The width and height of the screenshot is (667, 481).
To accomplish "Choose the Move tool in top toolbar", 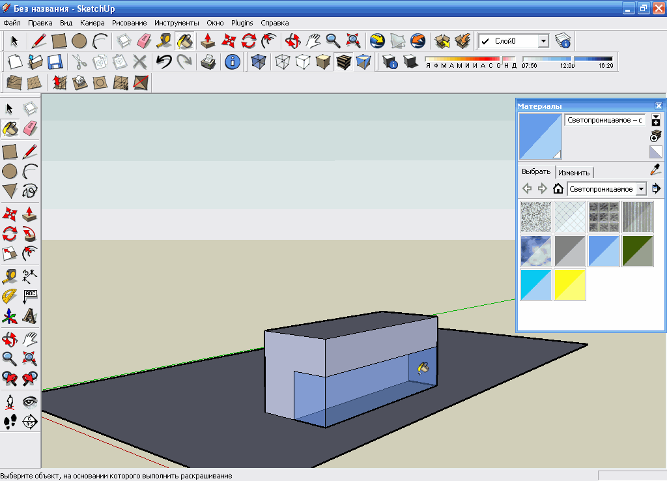I will (229, 41).
